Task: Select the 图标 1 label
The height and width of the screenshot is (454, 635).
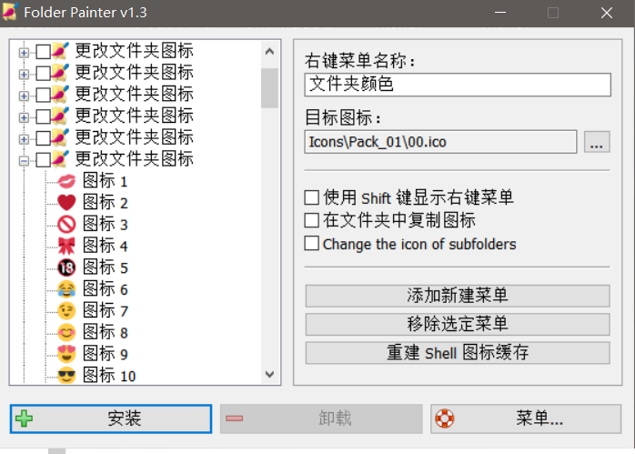Action: [x=106, y=181]
